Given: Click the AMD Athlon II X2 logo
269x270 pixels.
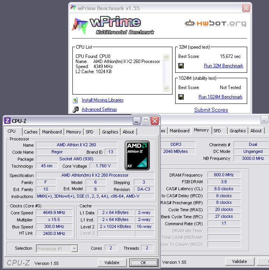Looking at the screenshot, I should (137, 155).
